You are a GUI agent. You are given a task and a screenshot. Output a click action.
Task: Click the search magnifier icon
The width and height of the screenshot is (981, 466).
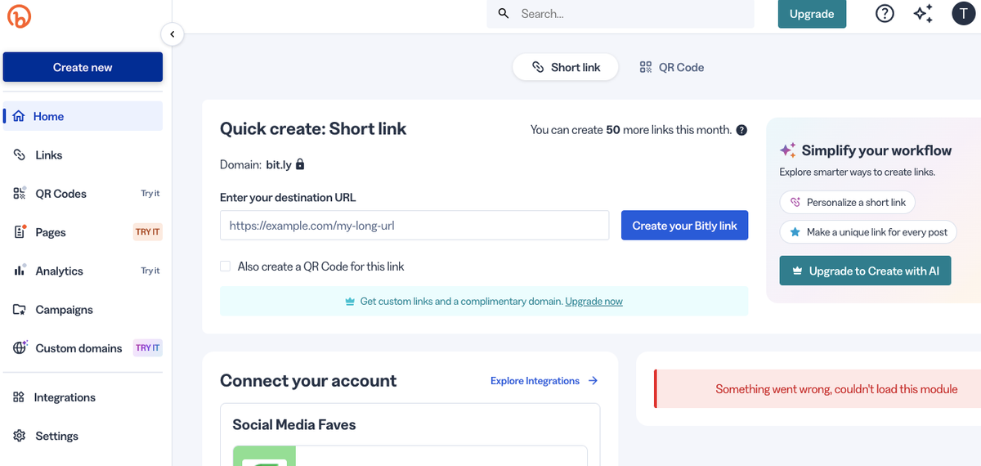click(504, 14)
